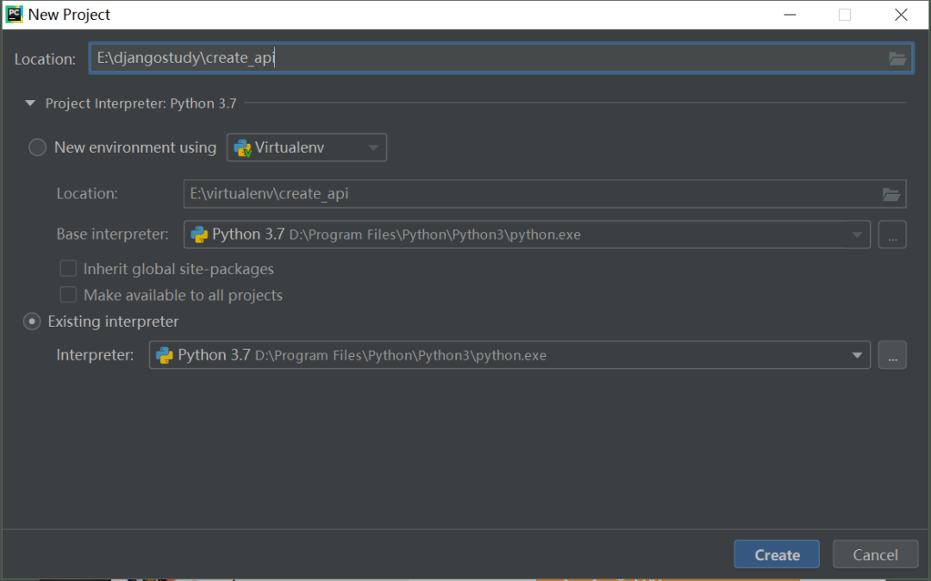Click ellipsis button next to Base interpreter
The image size is (931, 581).
892,234
